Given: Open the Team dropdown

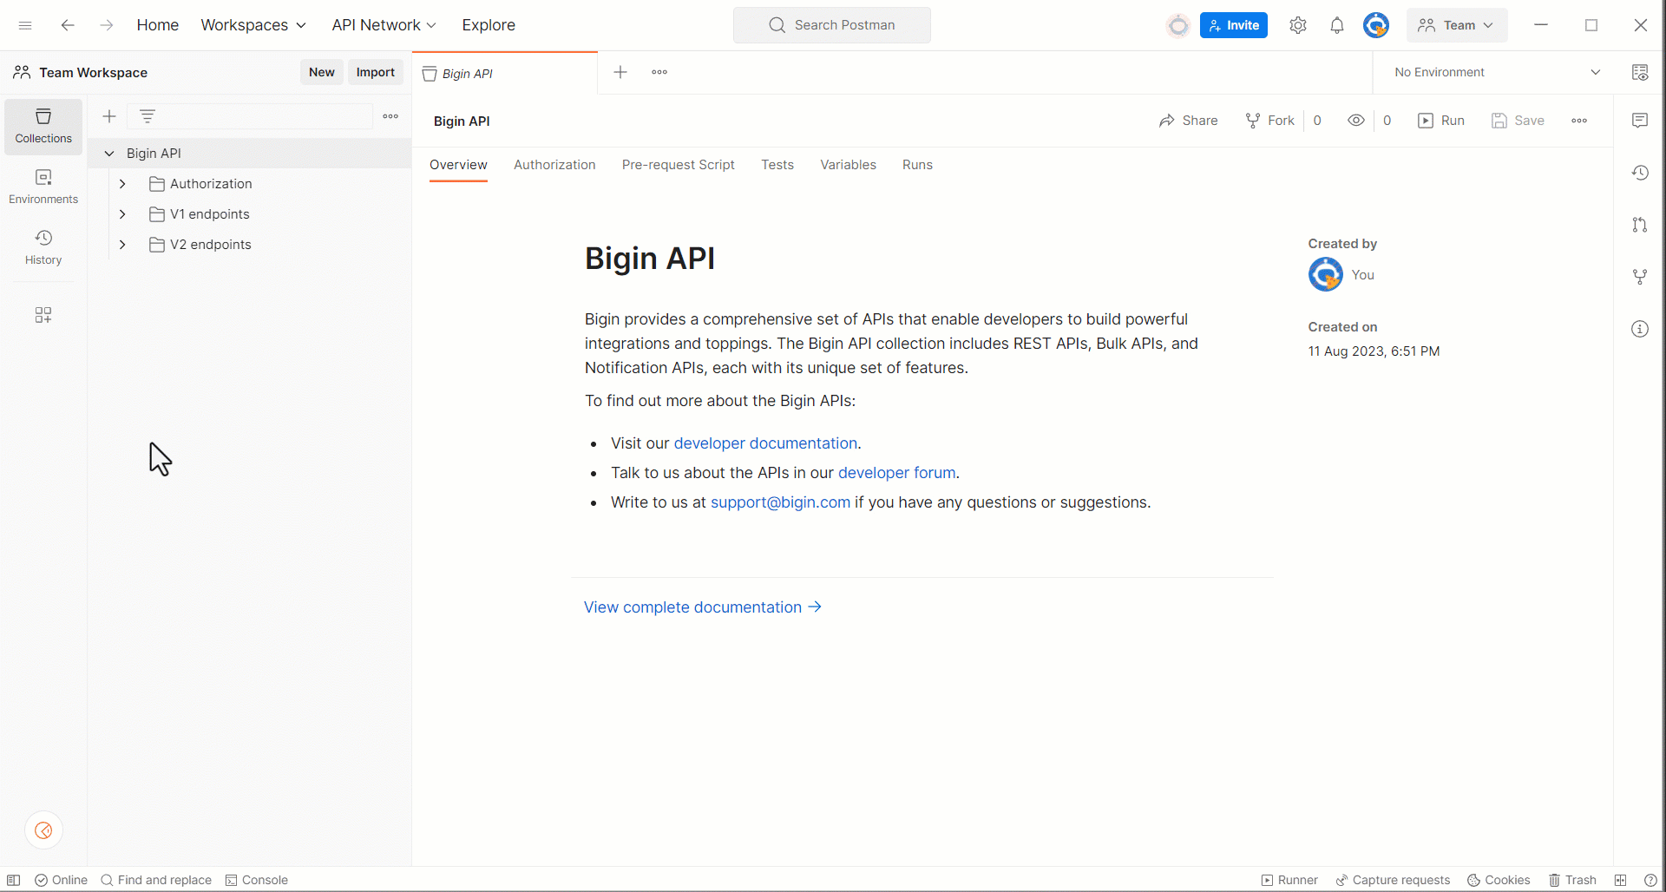Looking at the screenshot, I should coord(1457,25).
